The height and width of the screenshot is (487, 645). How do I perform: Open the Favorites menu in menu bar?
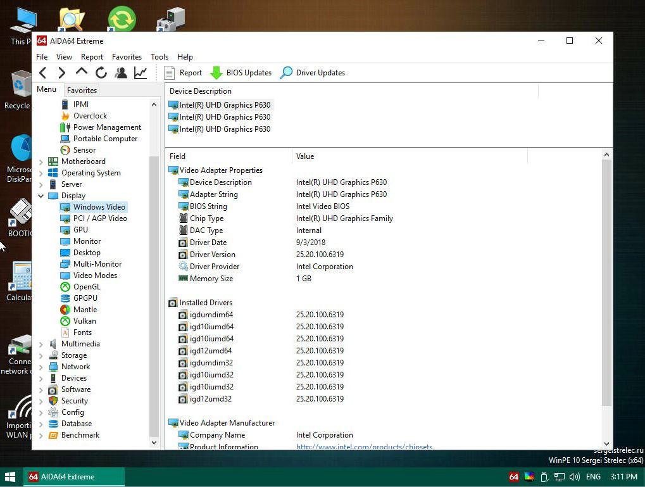127,57
